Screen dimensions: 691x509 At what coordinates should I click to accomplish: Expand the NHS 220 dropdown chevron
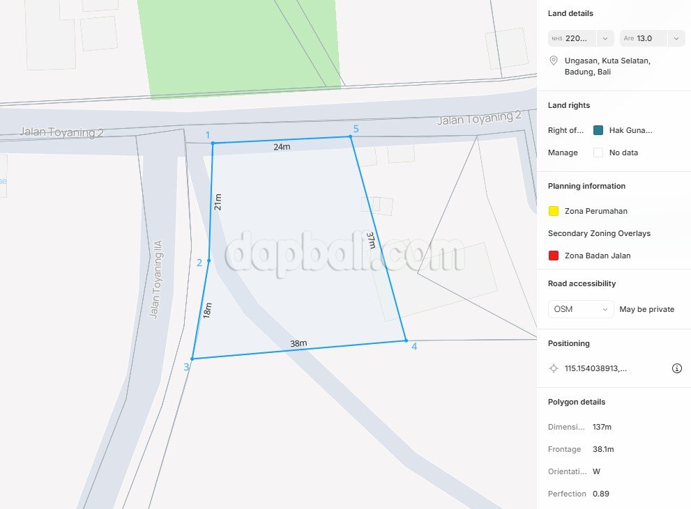[605, 39]
